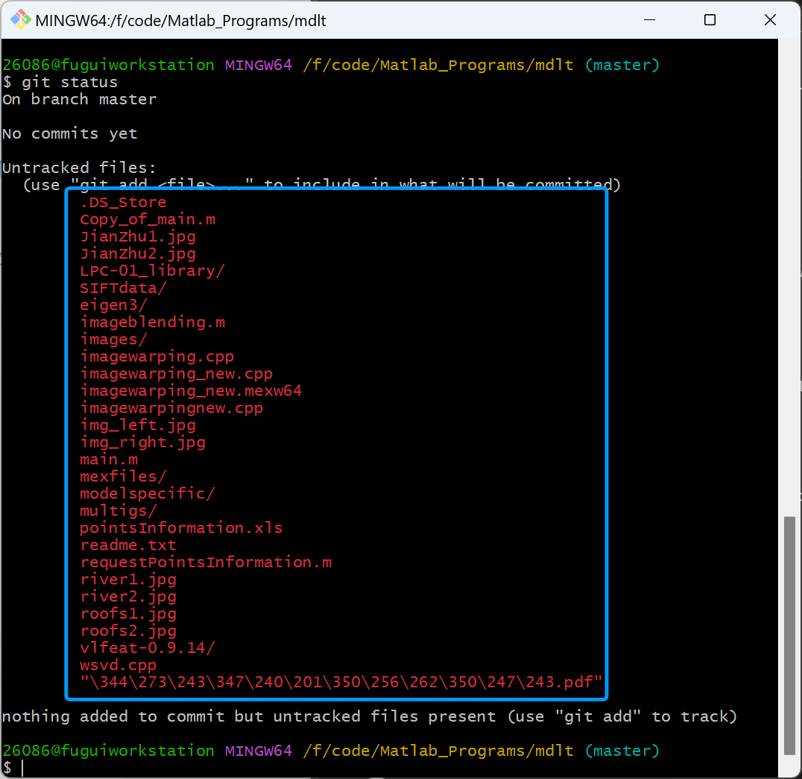
Task: Select the eigen3/ folder entry
Action: (x=113, y=305)
